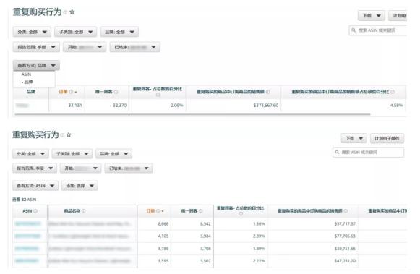The height and width of the screenshot is (274, 420).
Task: Click the star icon beside top 重复购买行为 title
Action: pyautogui.click(x=72, y=12)
